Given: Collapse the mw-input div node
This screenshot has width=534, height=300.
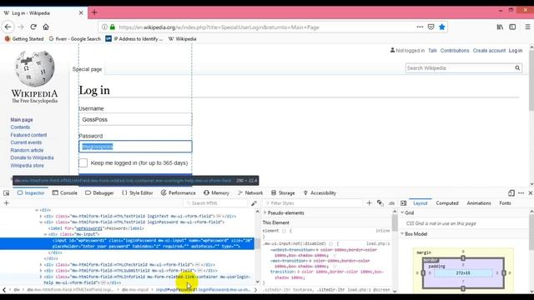Looking at the screenshot, I should [45, 234].
